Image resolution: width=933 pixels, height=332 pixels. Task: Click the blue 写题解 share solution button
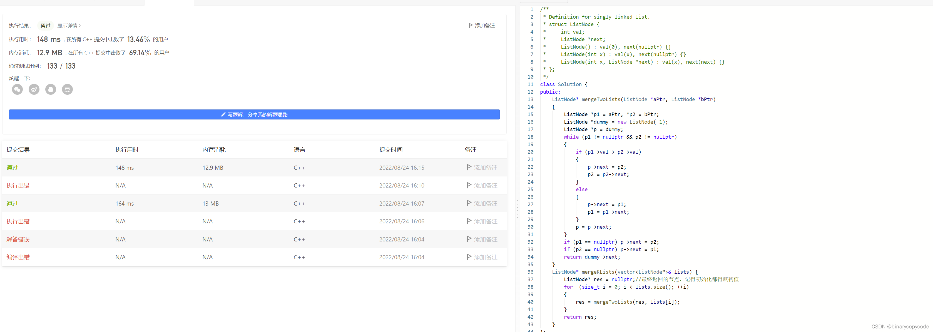pyautogui.click(x=254, y=114)
